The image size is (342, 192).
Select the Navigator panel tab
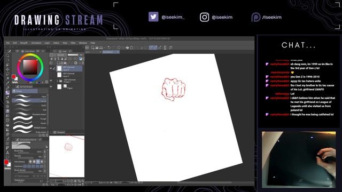59,132
